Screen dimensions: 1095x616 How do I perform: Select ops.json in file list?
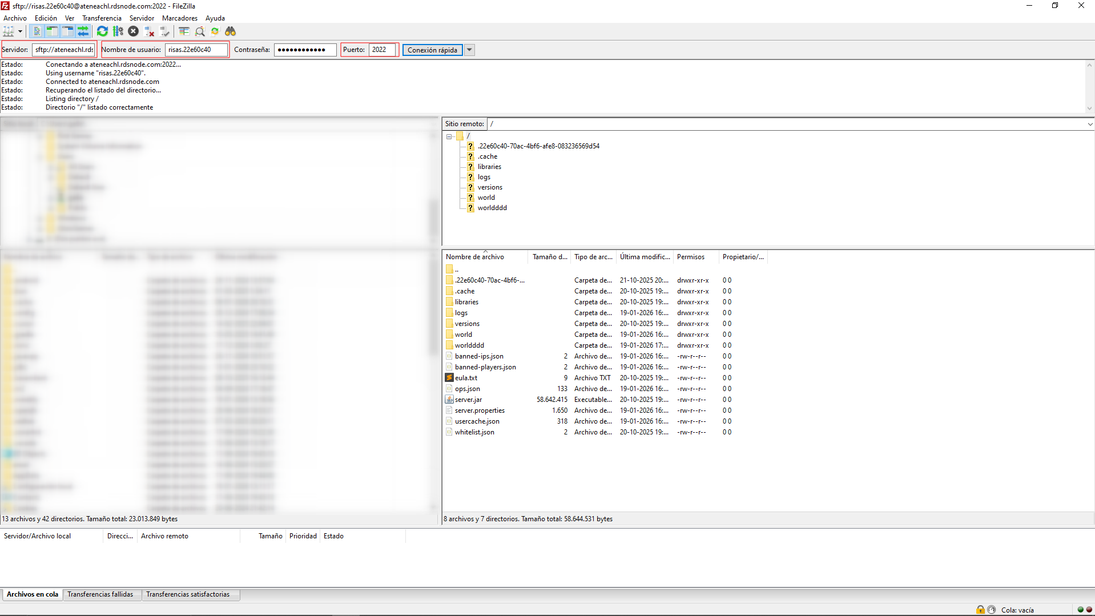(x=467, y=389)
